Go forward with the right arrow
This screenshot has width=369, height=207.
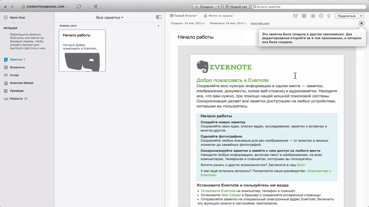coord(12,7)
